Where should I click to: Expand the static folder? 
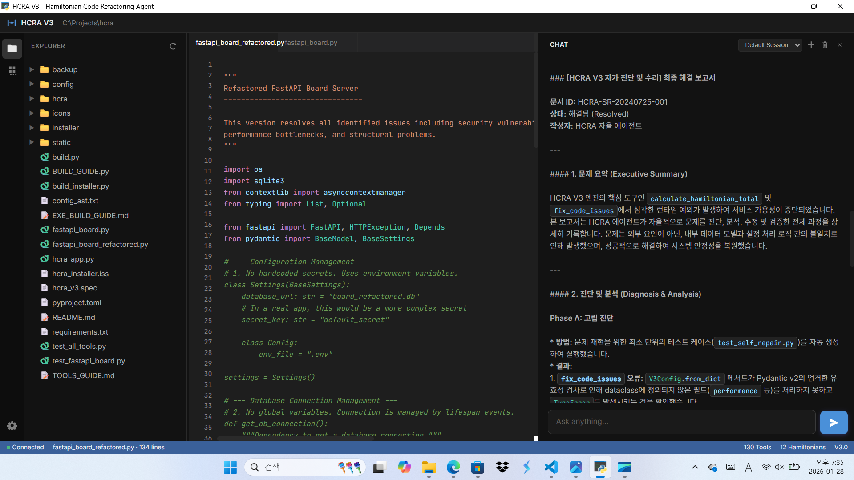pyautogui.click(x=32, y=142)
